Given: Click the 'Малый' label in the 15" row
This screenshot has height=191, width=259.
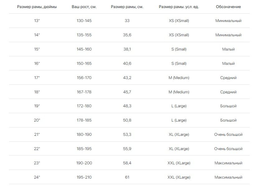Looking at the screenshot, I should coord(228,49).
